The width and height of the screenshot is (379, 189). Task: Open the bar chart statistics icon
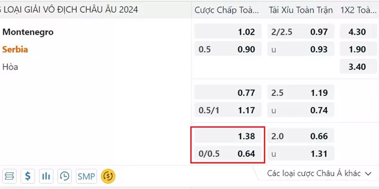click(x=46, y=176)
